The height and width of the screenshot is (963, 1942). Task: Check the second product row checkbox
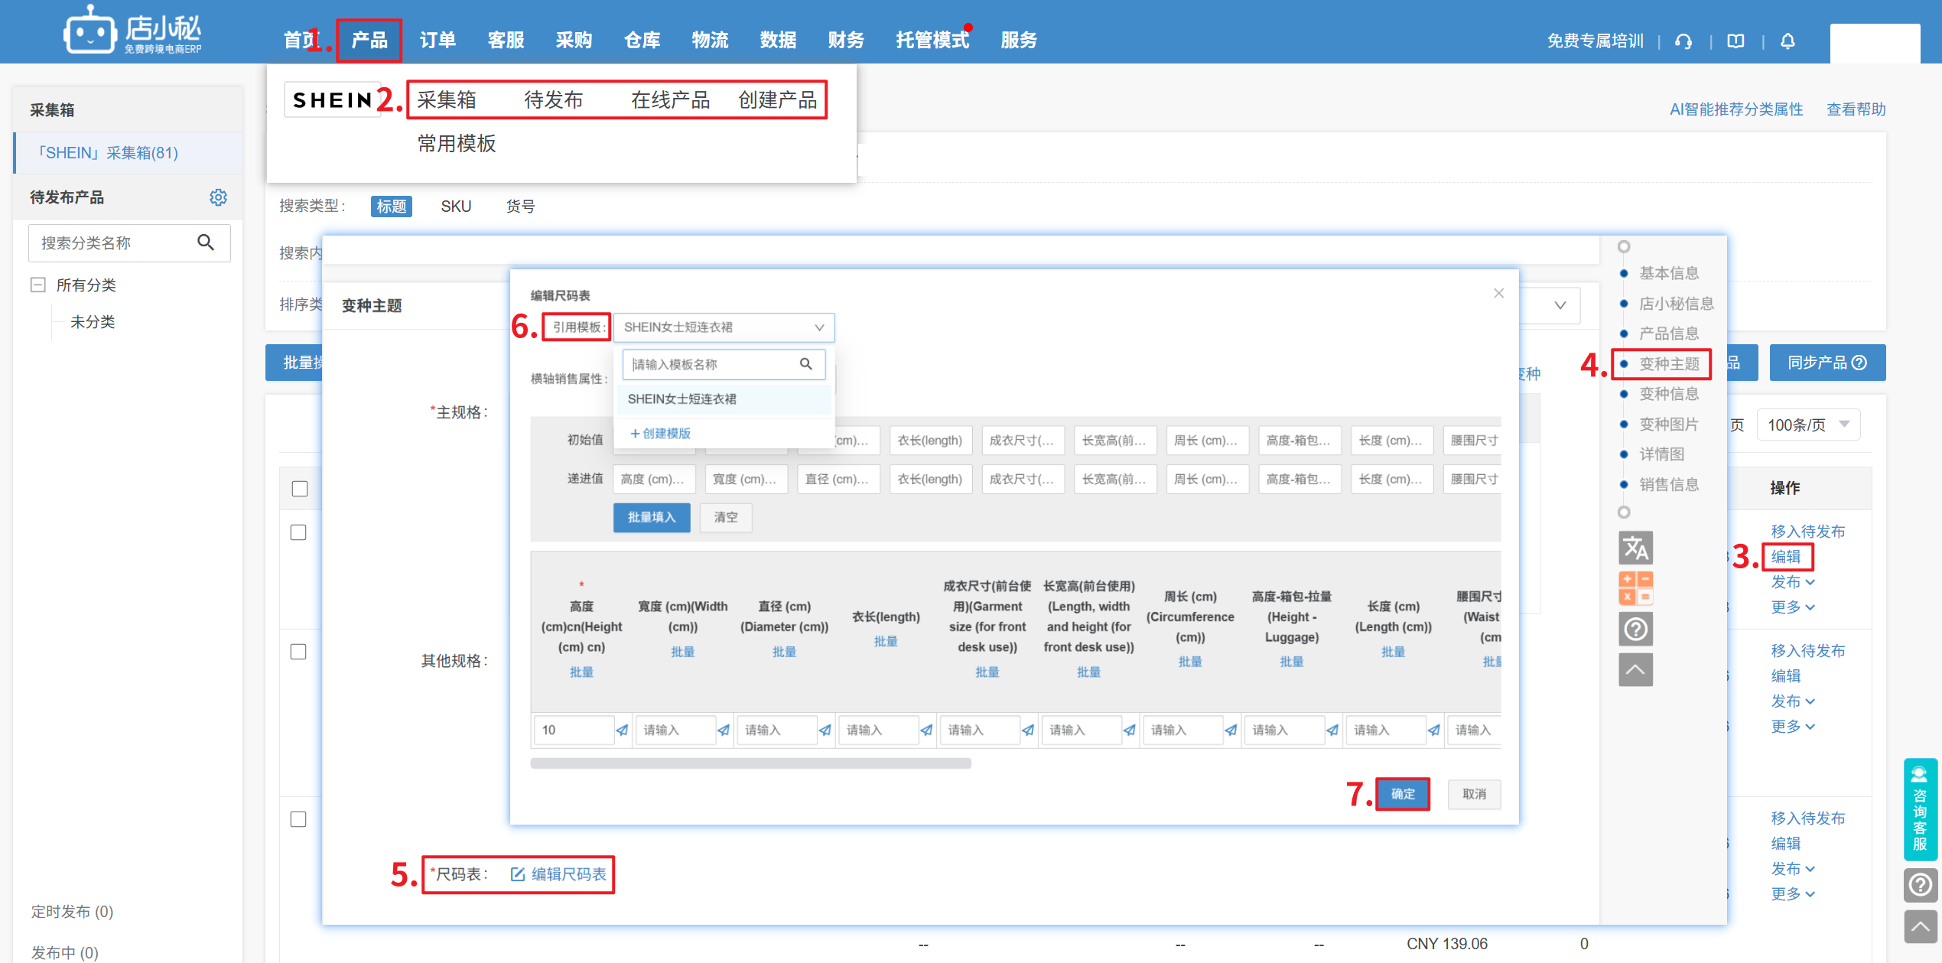(298, 652)
